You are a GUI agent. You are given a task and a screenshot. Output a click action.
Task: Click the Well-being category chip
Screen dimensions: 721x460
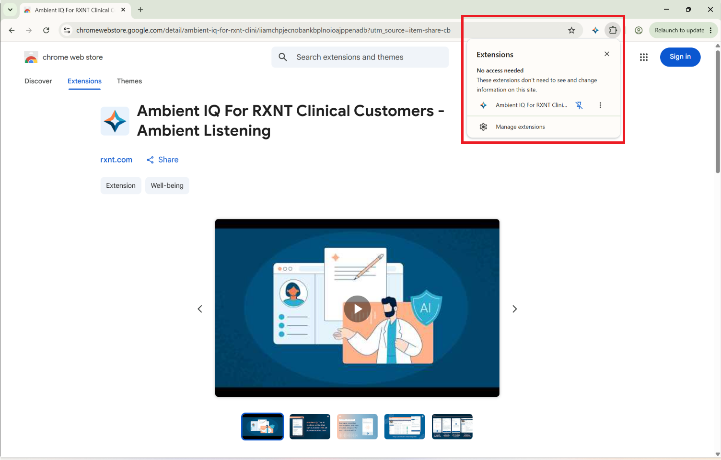click(167, 185)
